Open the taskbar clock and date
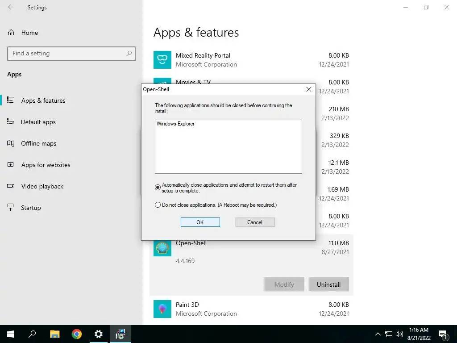The height and width of the screenshot is (343, 457). click(x=419, y=334)
